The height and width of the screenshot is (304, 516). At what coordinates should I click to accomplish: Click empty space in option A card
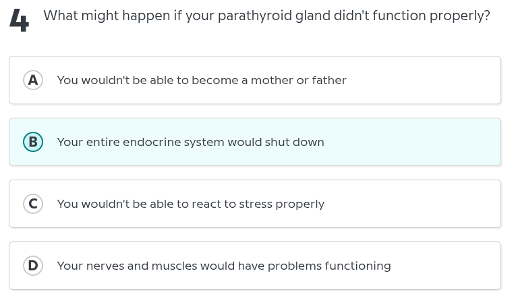coord(423,80)
